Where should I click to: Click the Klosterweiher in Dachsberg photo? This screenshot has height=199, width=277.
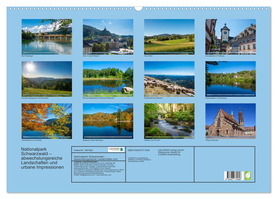(x=230, y=79)
